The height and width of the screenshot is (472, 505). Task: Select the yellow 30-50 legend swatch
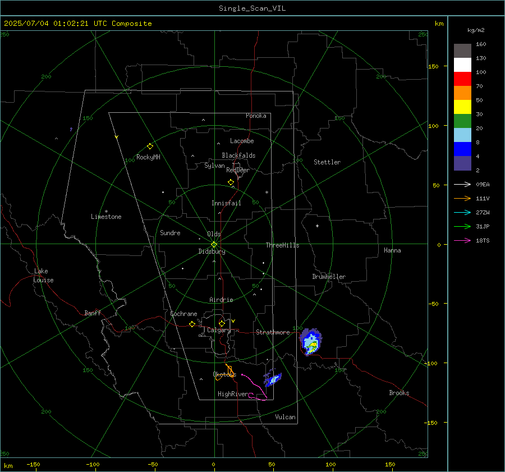462,107
